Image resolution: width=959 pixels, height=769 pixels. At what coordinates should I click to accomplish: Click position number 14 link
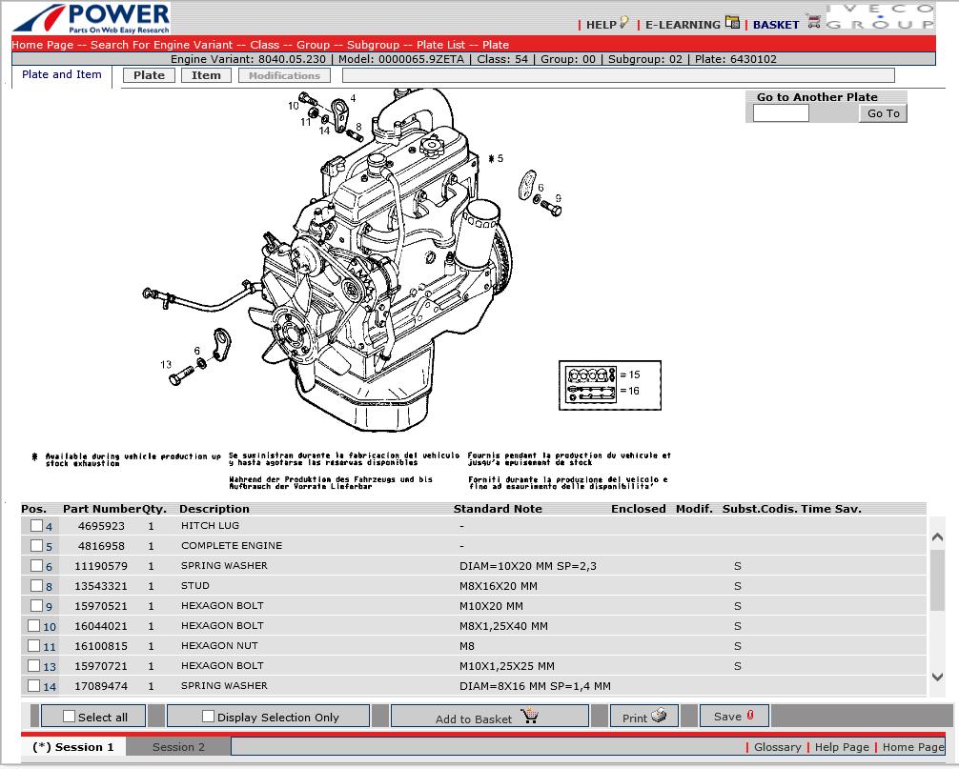pyautogui.click(x=50, y=686)
